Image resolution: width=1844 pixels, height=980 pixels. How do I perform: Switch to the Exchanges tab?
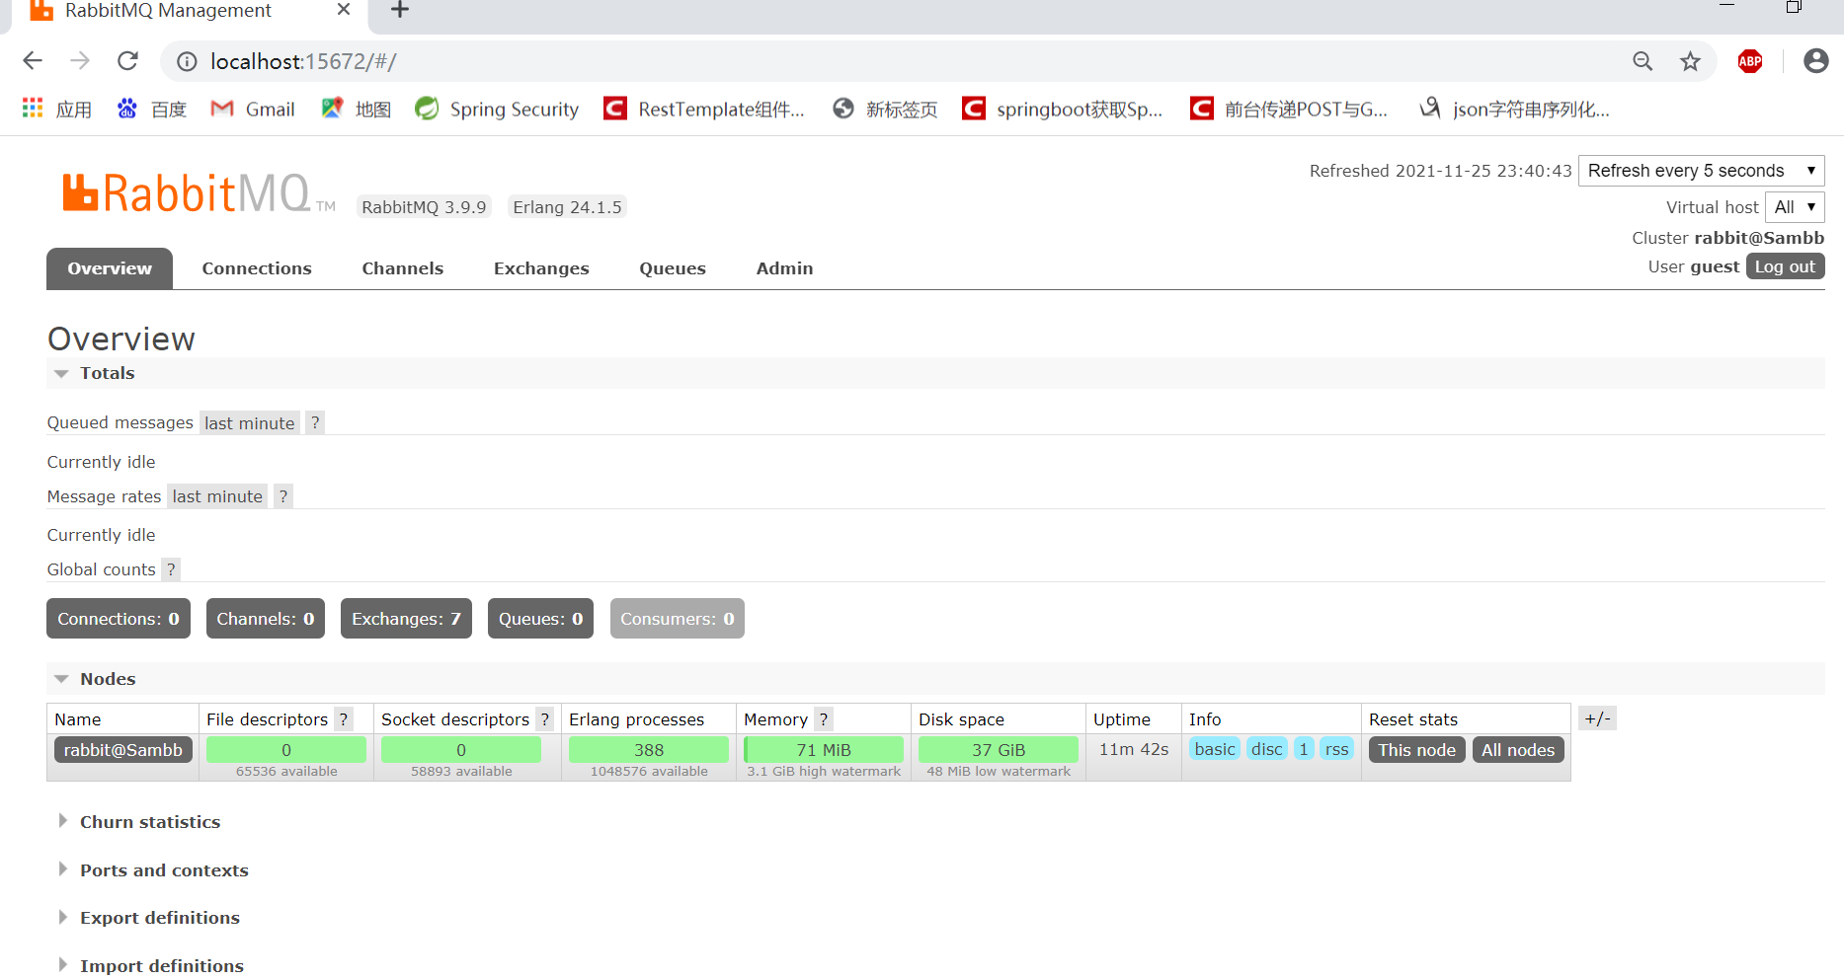[x=541, y=268]
